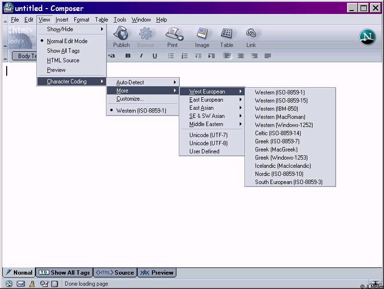
Task: Align text right
Action: [255, 56]
